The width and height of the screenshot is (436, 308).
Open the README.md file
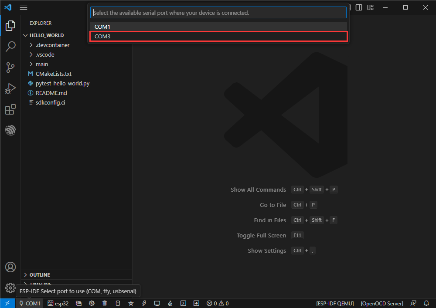point(76,93)
